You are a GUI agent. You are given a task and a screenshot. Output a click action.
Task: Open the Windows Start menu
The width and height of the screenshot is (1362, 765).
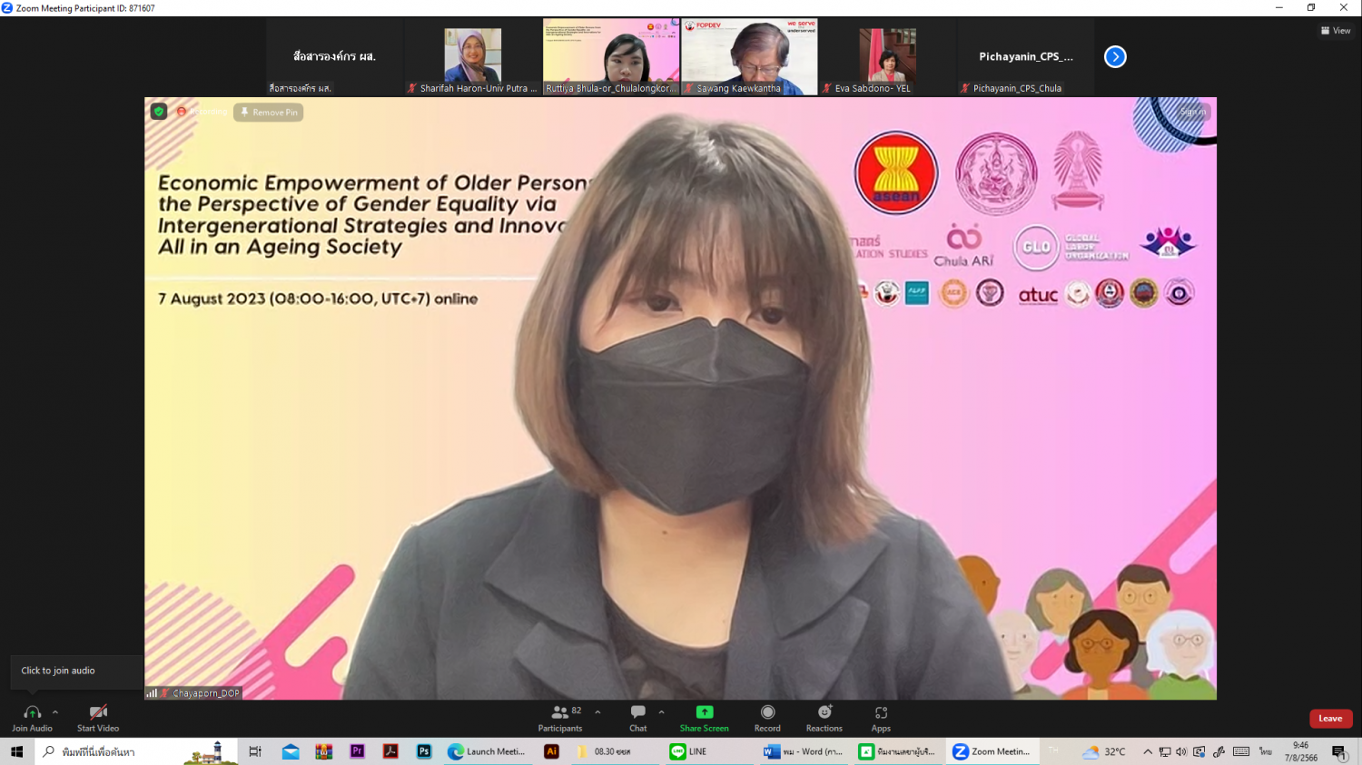16,751
